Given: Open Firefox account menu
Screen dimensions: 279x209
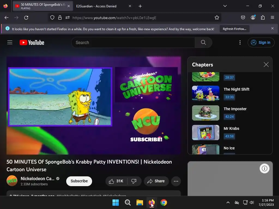Looking at the screenshot, I should click(253, 18).
